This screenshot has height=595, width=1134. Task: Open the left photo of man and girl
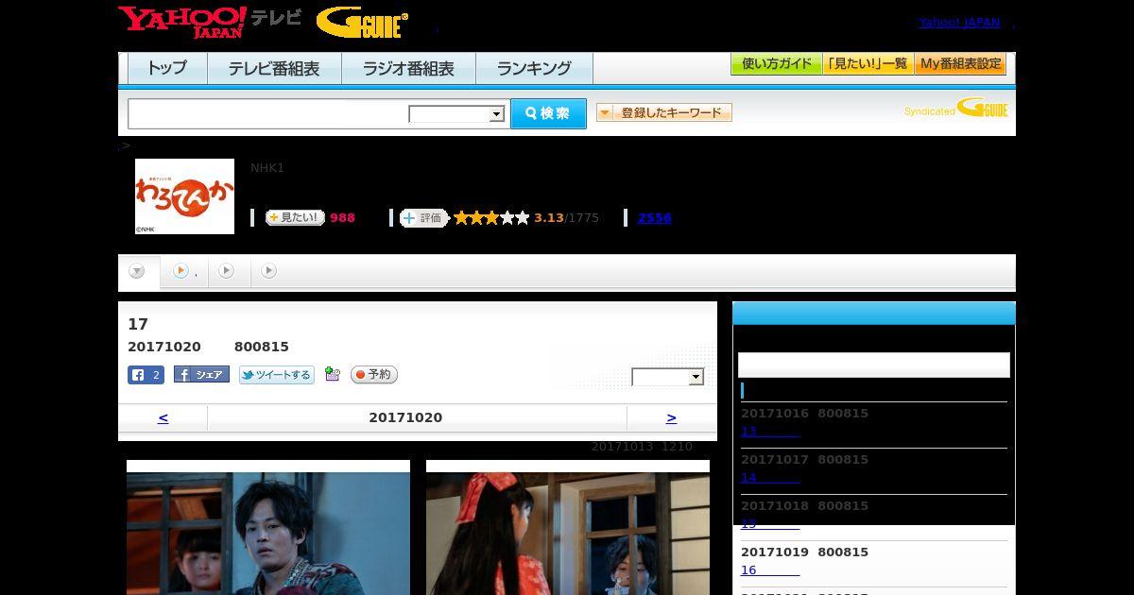(x=268, y=528)
